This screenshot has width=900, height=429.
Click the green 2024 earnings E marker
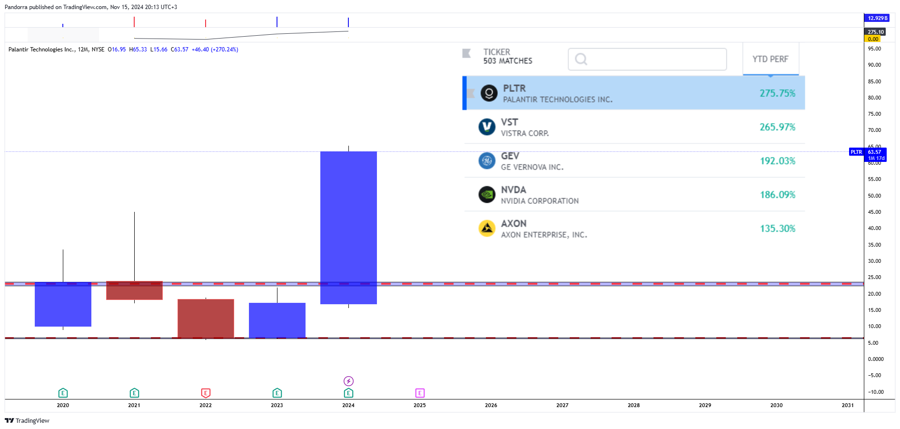click(x=348, y=393)
